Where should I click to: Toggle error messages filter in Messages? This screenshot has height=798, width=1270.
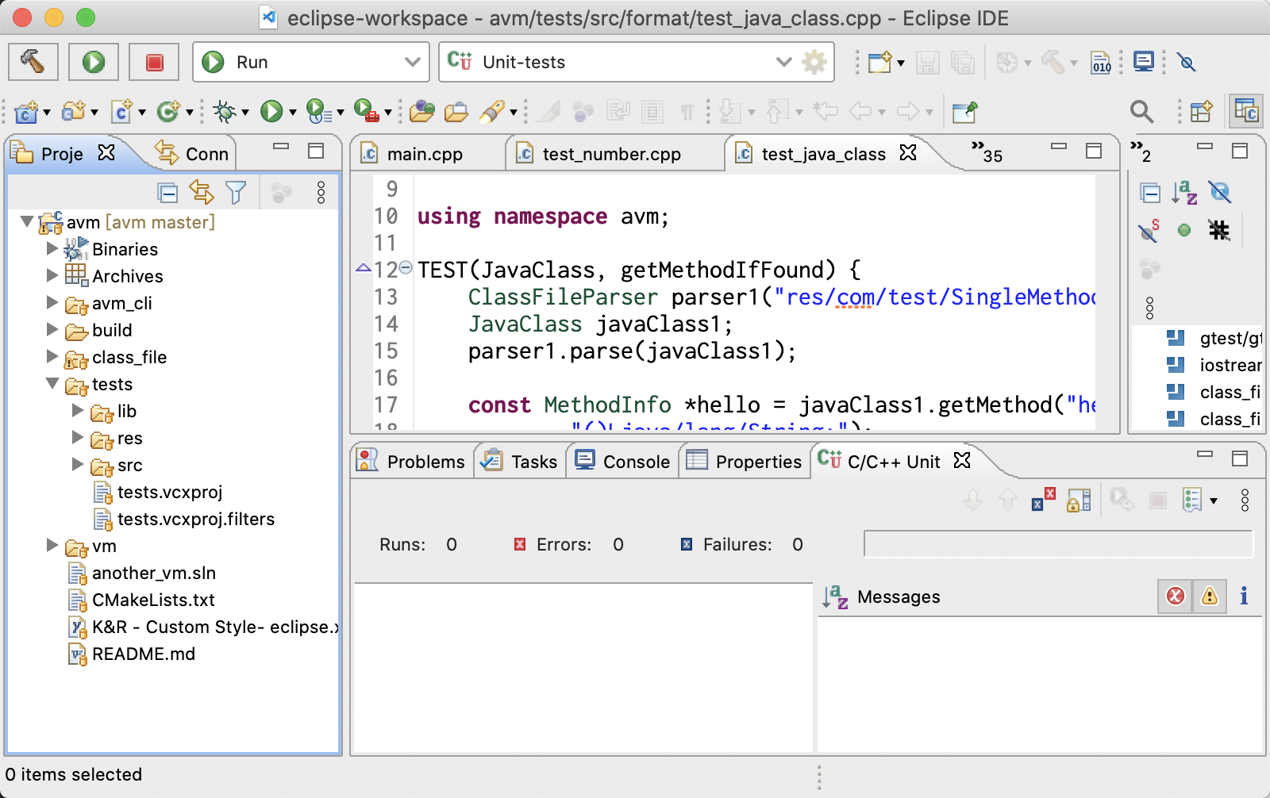tap(1175, 596)
